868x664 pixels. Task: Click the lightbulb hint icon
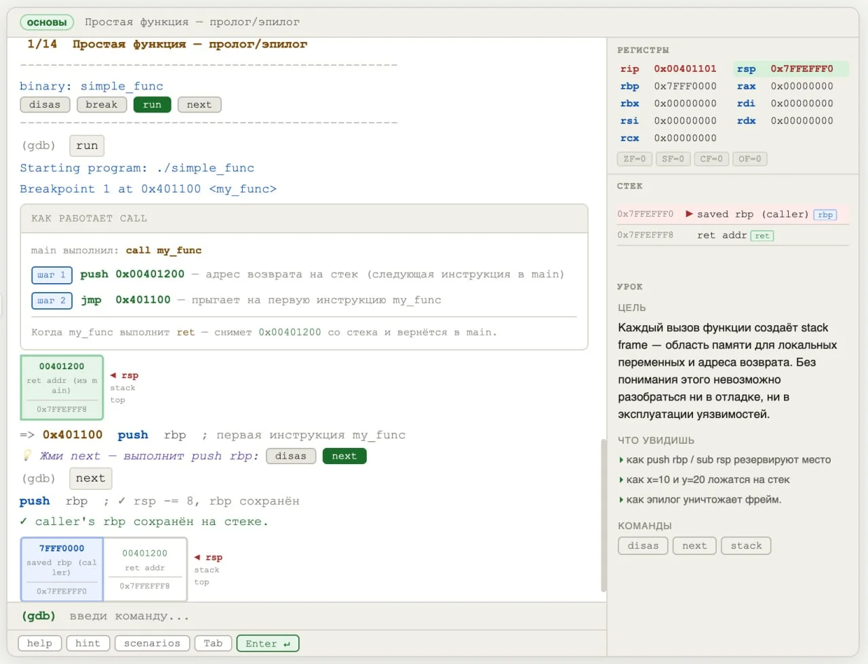tap(27, 455)
